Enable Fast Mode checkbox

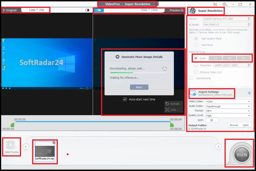tap(196, 45)
